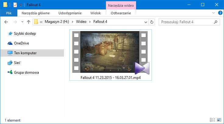
Task: Click the search magnifier icon
Action: click(215, 22)
